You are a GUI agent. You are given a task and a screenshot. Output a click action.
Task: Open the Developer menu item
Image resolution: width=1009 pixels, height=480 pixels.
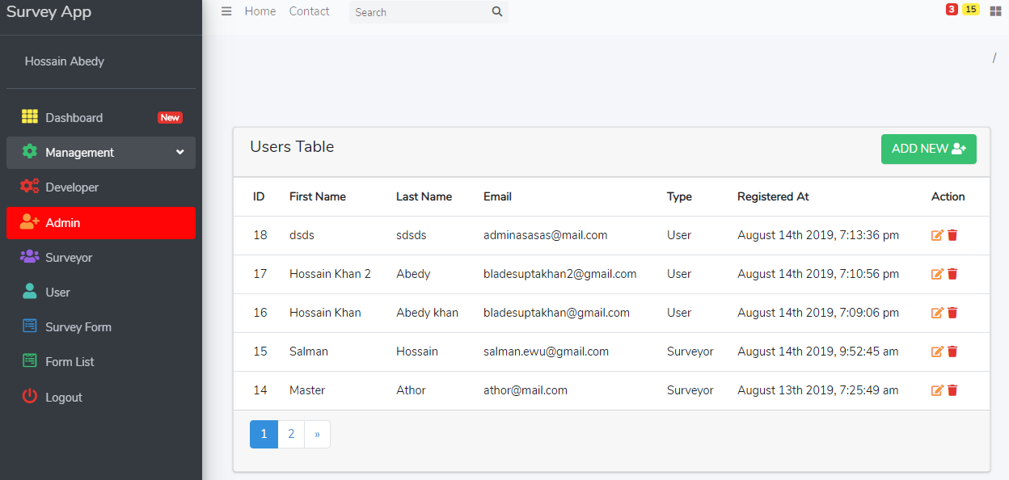pyautogui.click(x=101, y=187)
